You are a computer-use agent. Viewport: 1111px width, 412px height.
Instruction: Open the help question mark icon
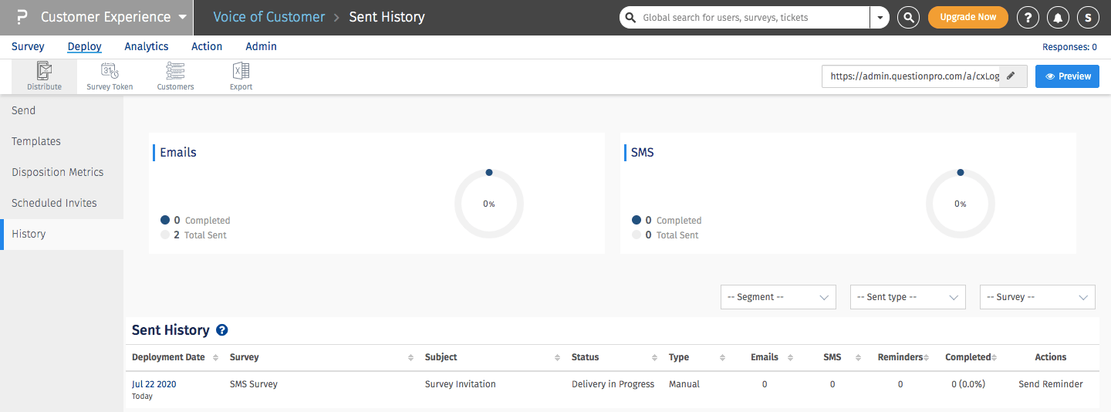pyautogui.click(x=1027, y=17)
